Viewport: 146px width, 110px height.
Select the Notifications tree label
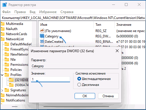coord(16,100)
